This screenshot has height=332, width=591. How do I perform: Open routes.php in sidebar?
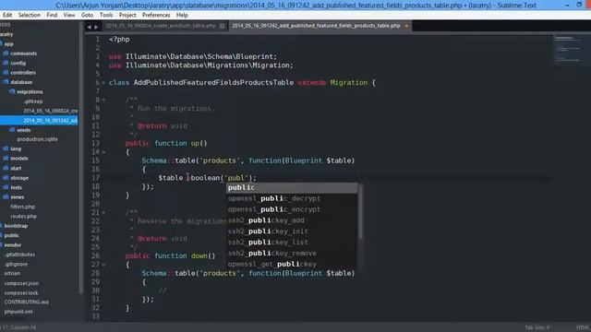(23, 216)
